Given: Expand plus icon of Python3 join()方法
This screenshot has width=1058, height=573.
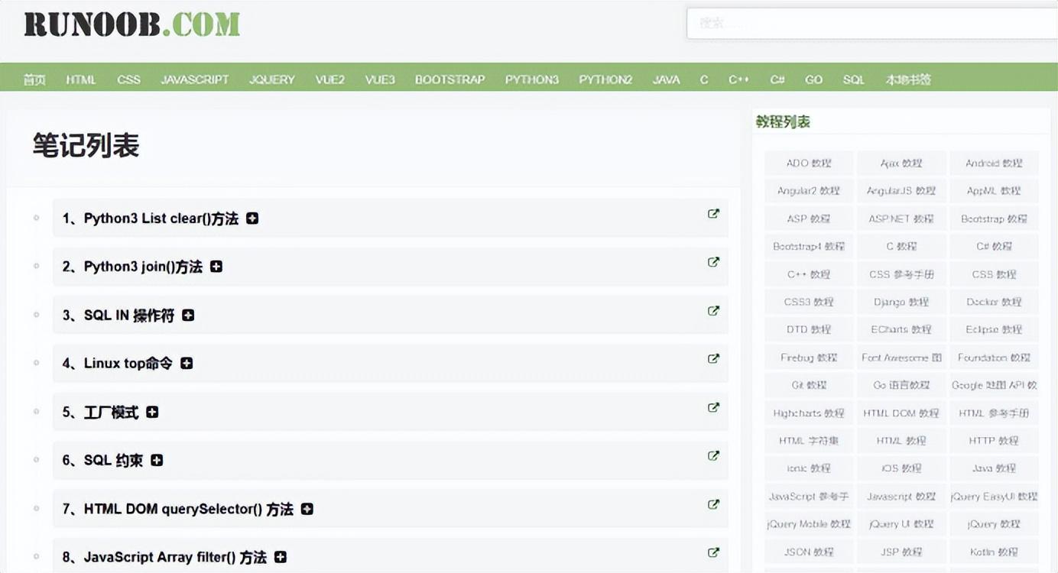Looking at the screenshot, I should tap(216, 267).
